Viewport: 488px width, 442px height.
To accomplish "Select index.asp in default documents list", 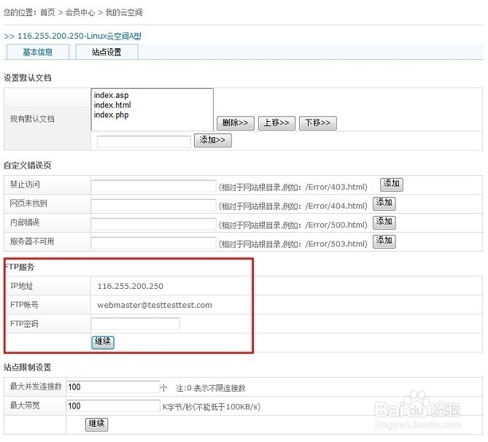I will [x=111, y=95].
